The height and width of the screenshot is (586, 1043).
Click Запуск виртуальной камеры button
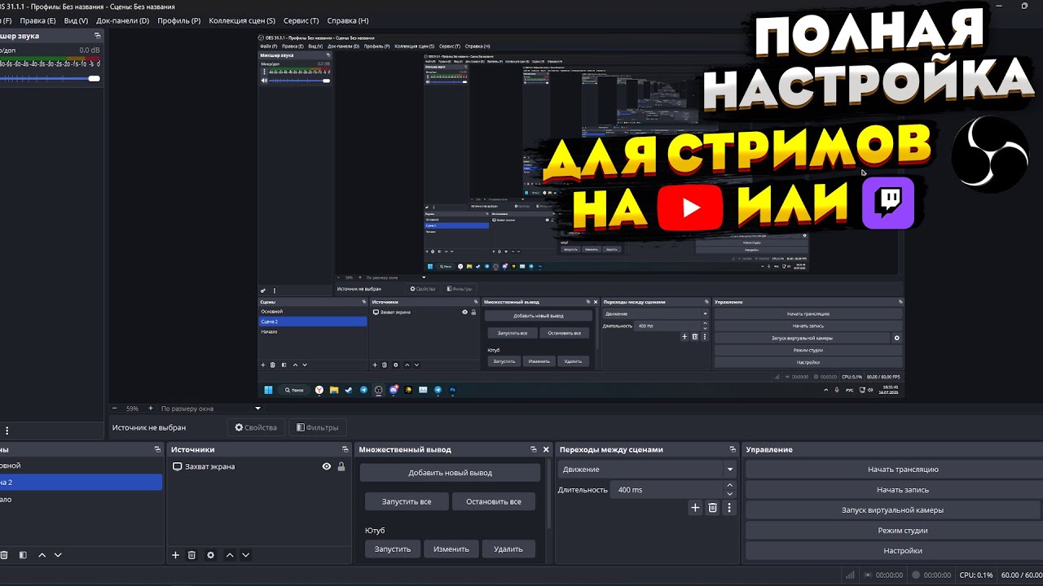pyautogui.click(x=892, y=510)
